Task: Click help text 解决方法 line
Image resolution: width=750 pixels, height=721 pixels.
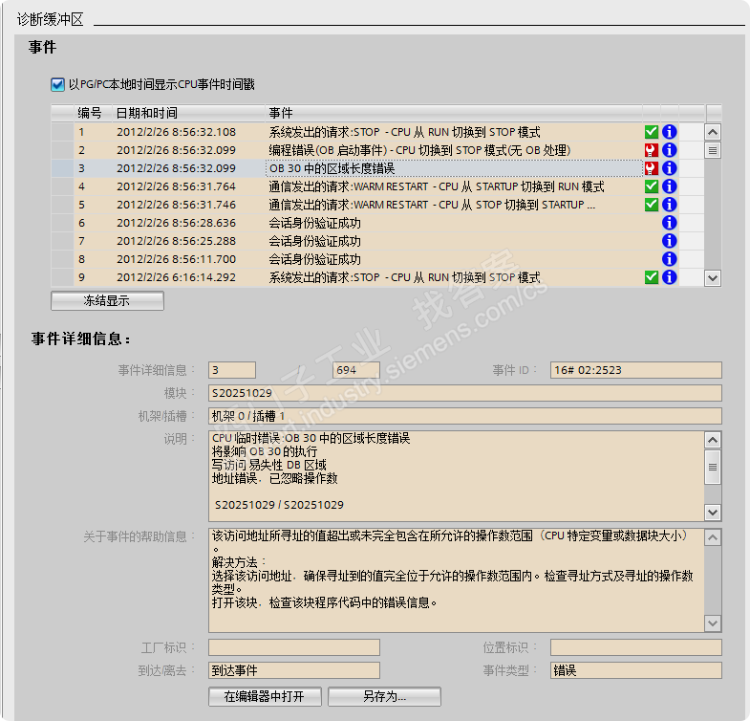Action: click(x=239, y=562)
